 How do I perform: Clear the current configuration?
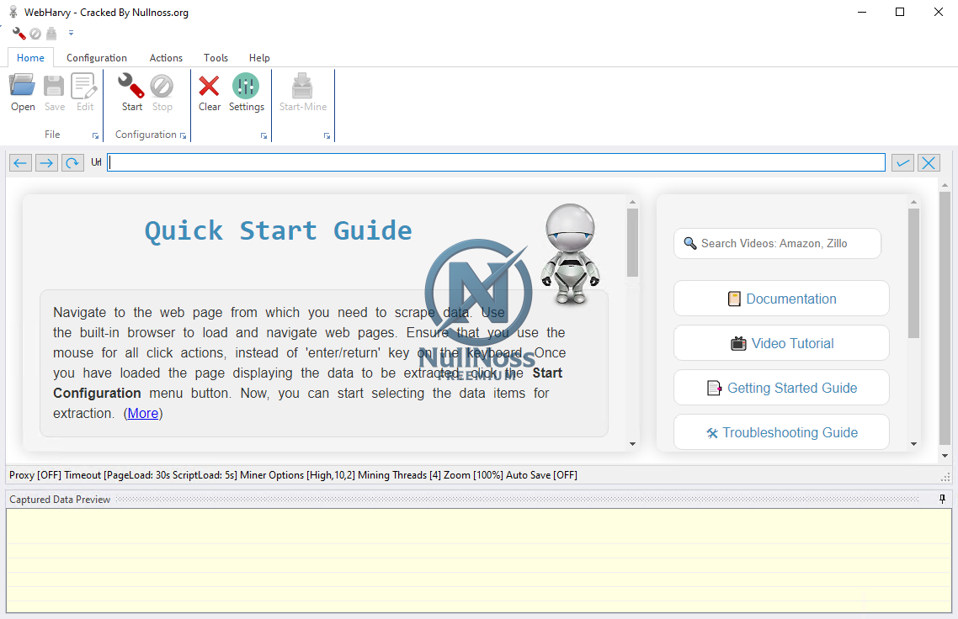tap(209, 93)
